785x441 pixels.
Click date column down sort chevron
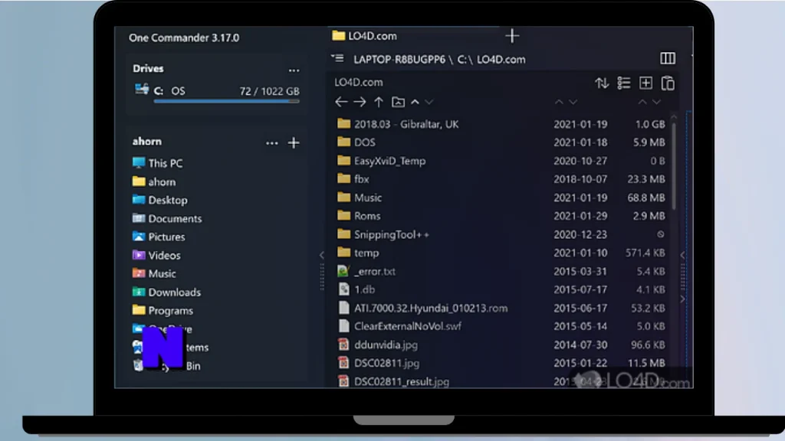pos(573,102)
